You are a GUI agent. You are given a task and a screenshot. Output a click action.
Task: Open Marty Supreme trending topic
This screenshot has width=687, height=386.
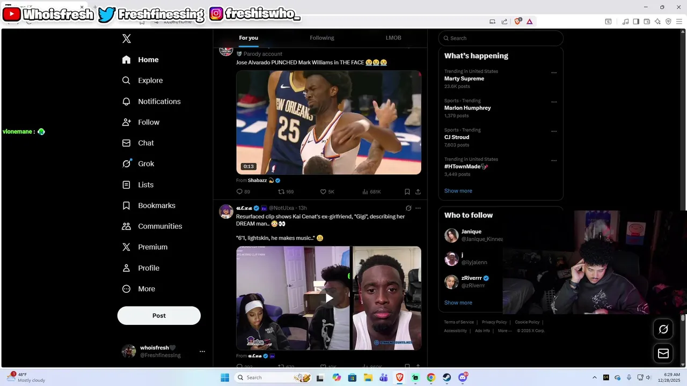coord(464,79)
